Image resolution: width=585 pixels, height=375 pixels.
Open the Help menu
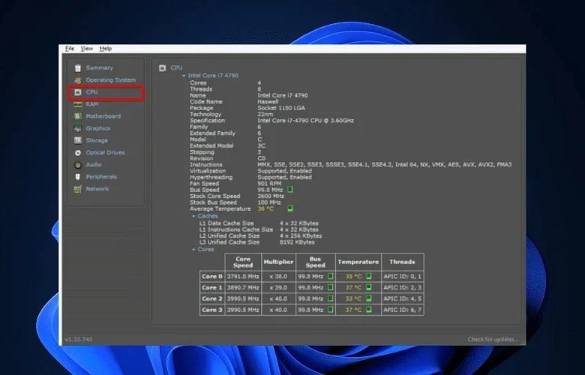[106, 49]
